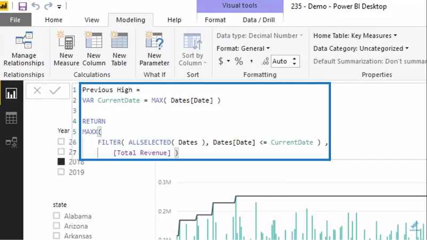The height and width of the screenshot is (240, 427).
Task: Select the Modeling ribbon tab
Action: point(131,20)
